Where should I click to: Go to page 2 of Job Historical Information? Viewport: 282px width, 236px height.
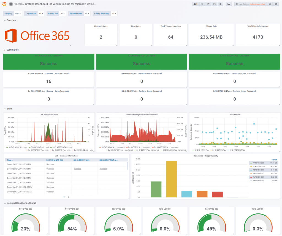[x=69, y=197]
